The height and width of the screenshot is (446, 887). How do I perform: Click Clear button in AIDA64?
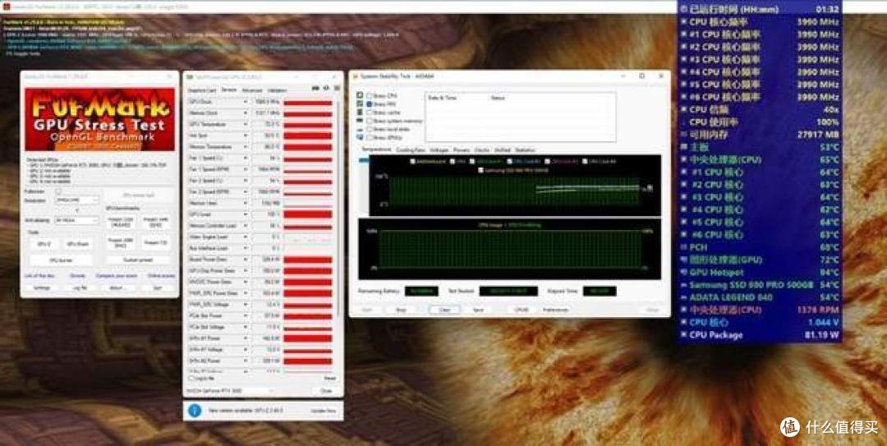click(x=444, y=310)
